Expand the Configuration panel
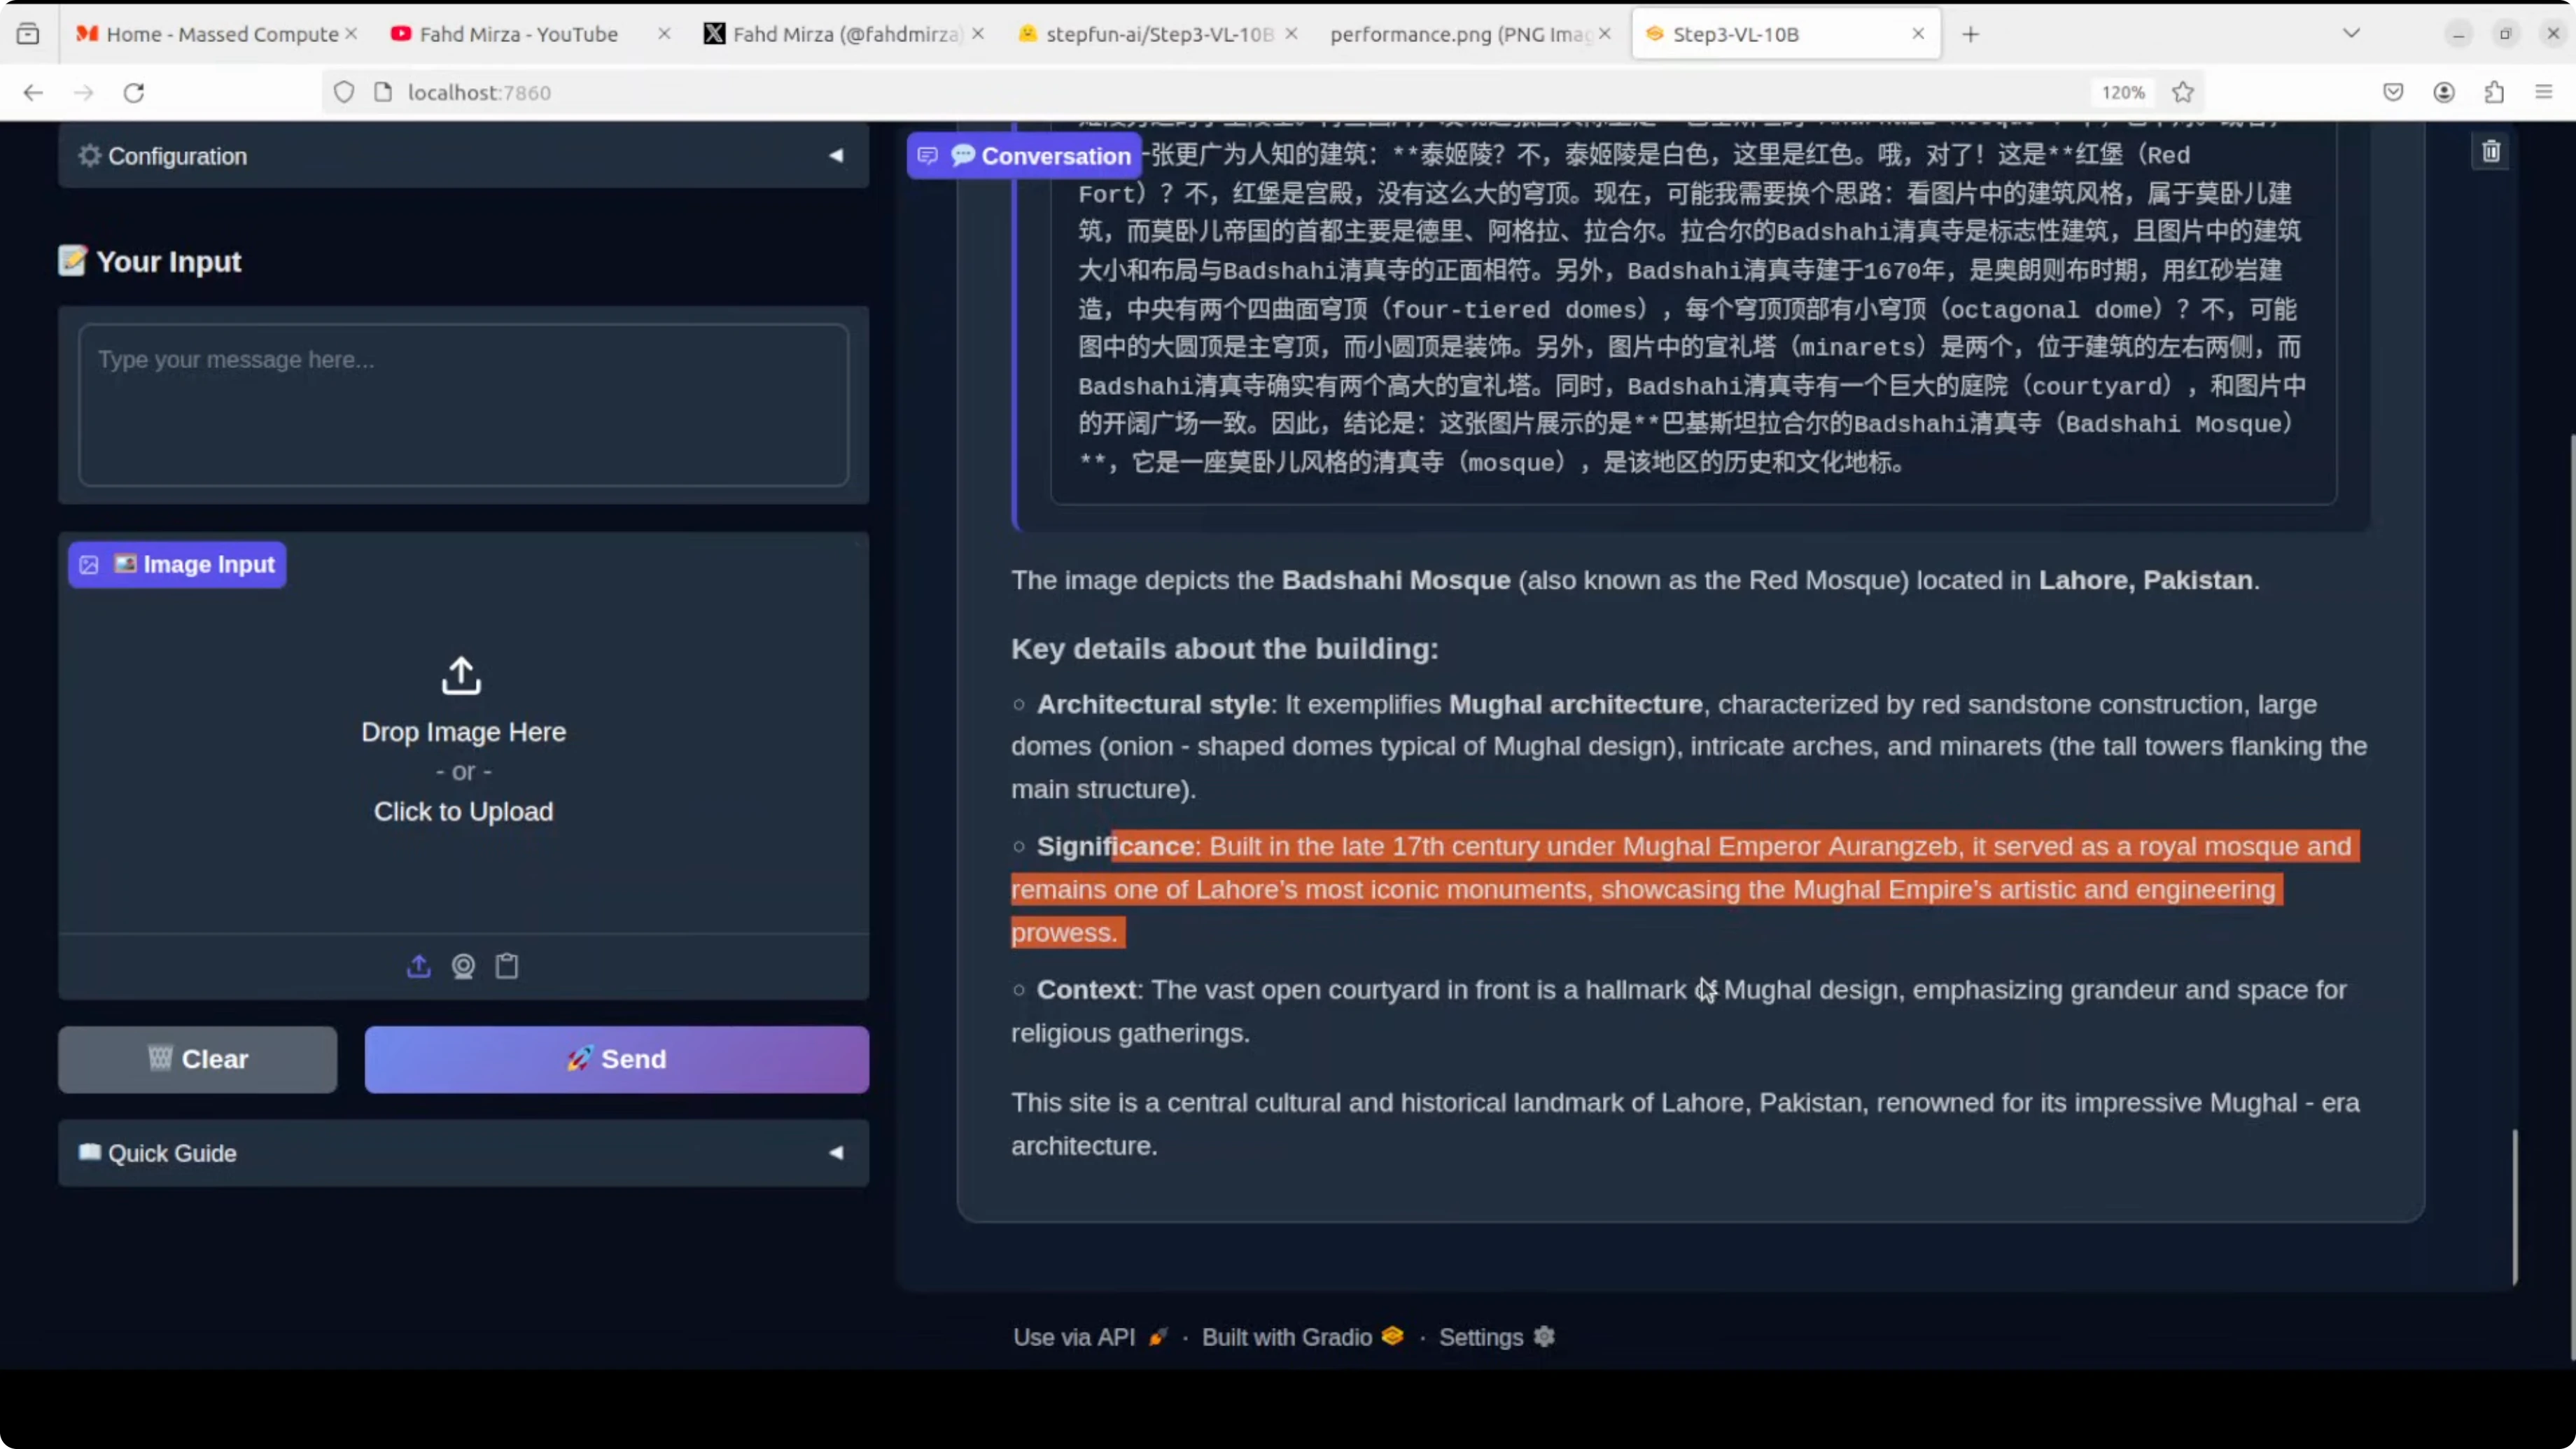2576x1449 pixels. tap(463, 156)
